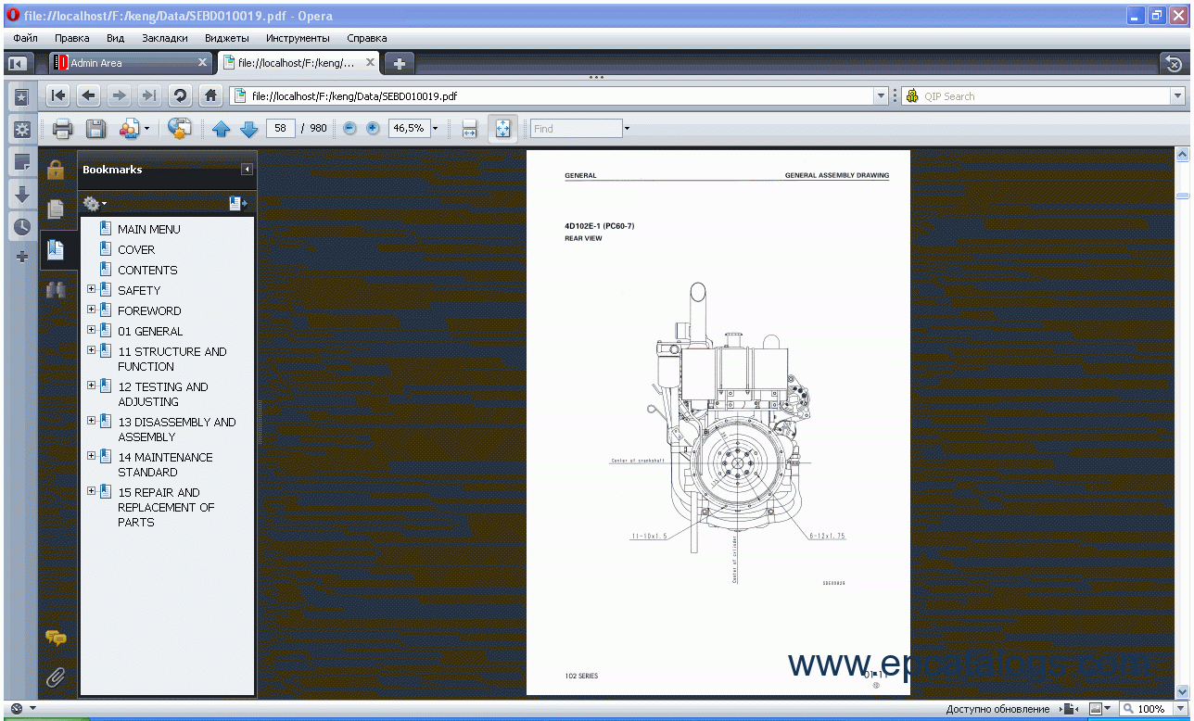1194x721 pixels.
Task: Open the Вид menu
Action: coord(115,38)
